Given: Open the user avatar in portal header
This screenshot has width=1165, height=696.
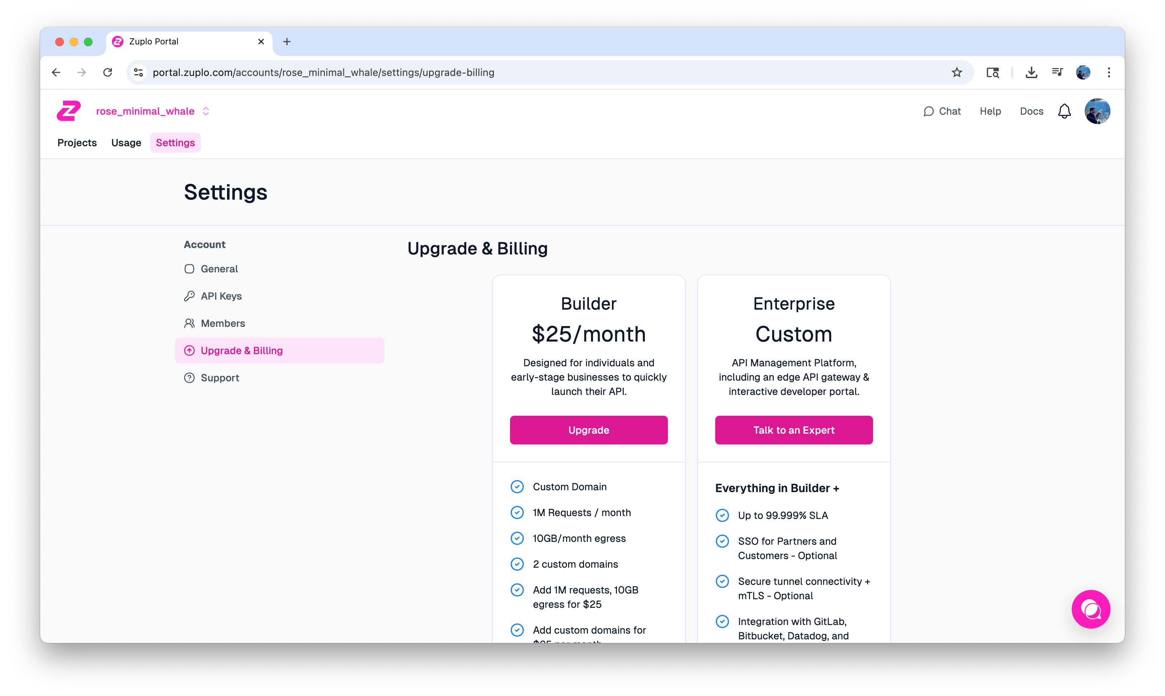Looking at the screenshot, I should point(1097,111).
